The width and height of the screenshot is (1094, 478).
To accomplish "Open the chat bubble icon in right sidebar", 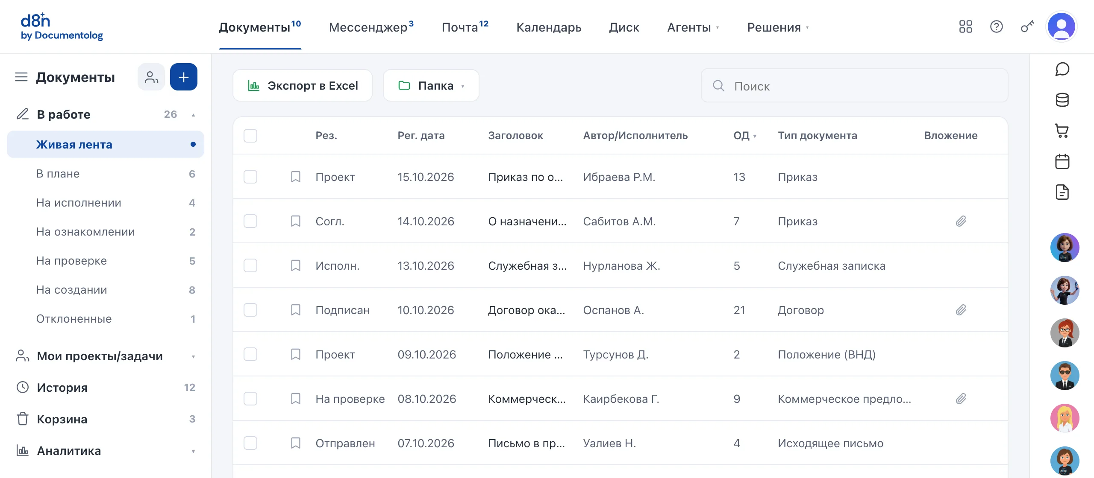I will pos(1062,69).
